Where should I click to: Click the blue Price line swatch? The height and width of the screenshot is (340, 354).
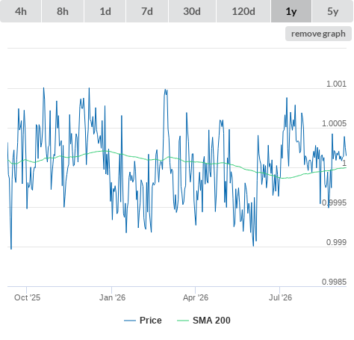coord(130,321)
